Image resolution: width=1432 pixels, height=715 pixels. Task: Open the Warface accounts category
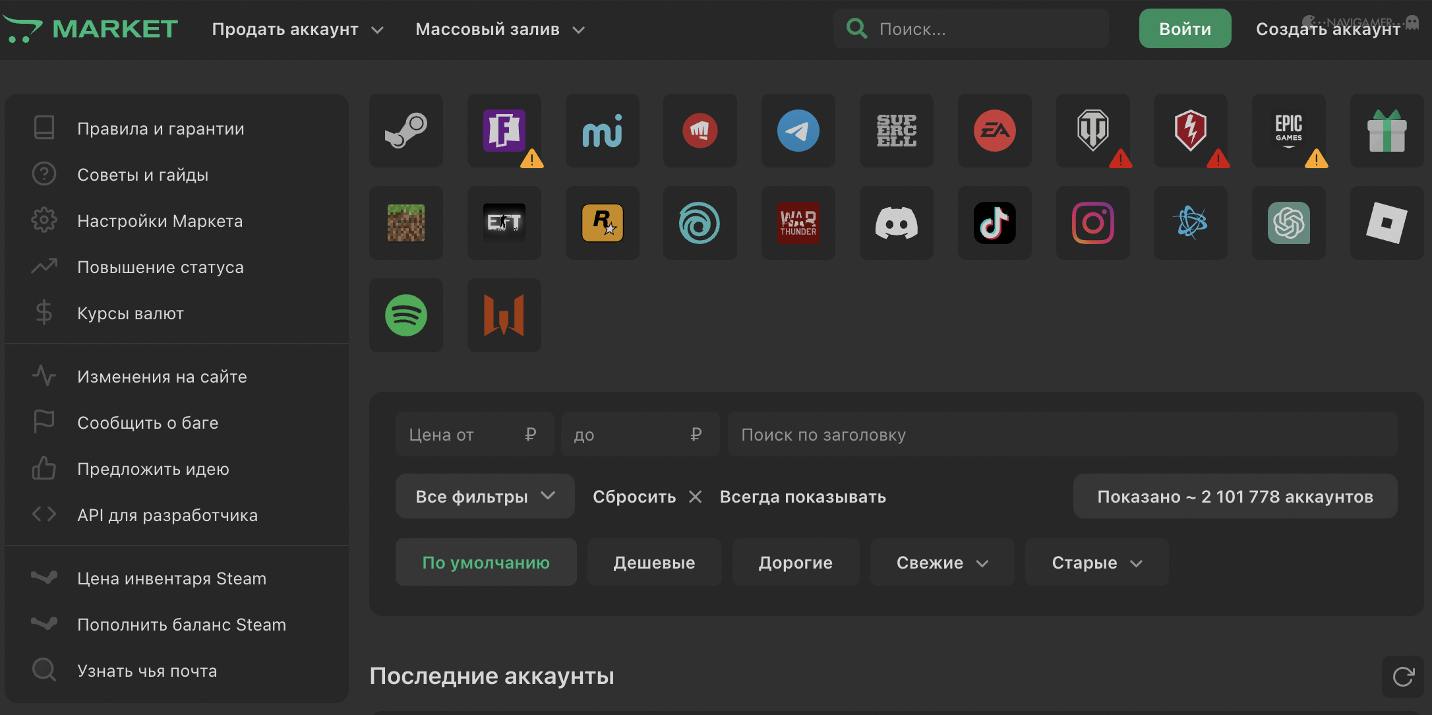pos(504,315)
